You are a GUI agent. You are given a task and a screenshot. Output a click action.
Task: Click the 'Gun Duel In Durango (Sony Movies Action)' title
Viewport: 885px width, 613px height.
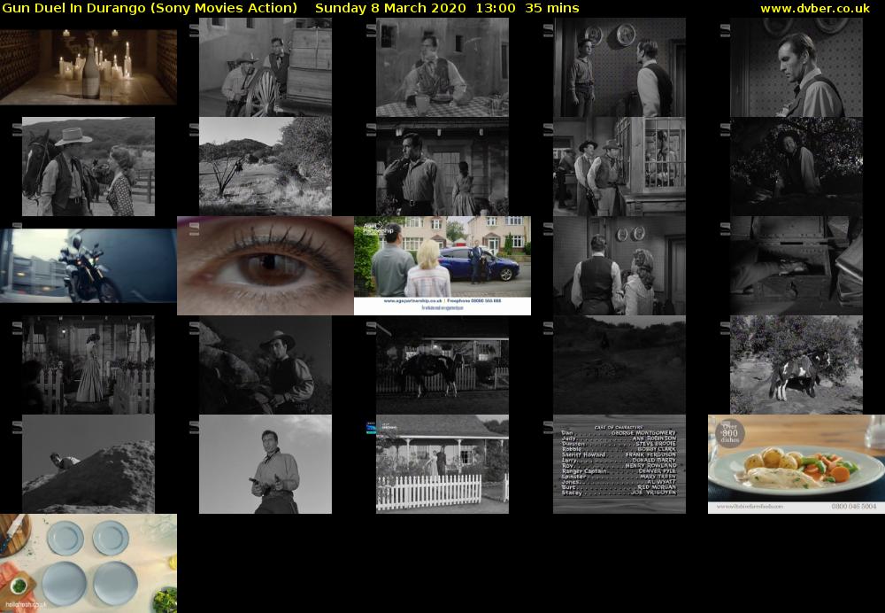tap(150, 8)
